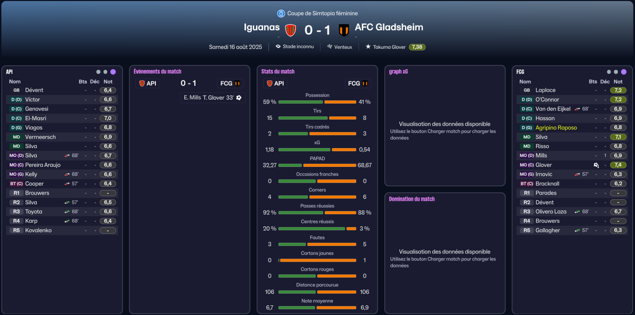635x315 pixels.
Task: Select the purple dot in API panel
Action: [113, 72]
